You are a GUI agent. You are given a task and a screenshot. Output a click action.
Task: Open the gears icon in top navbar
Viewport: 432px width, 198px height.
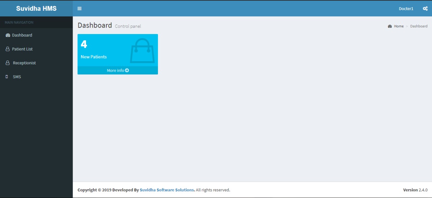pyautogui.click(x=425, y=8)
